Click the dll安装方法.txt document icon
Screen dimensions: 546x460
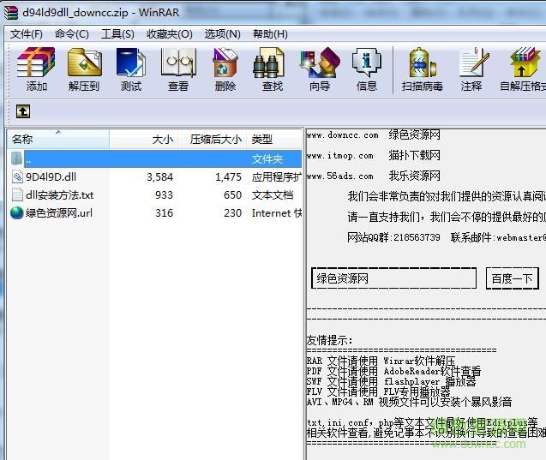click(x=17, y=194)
